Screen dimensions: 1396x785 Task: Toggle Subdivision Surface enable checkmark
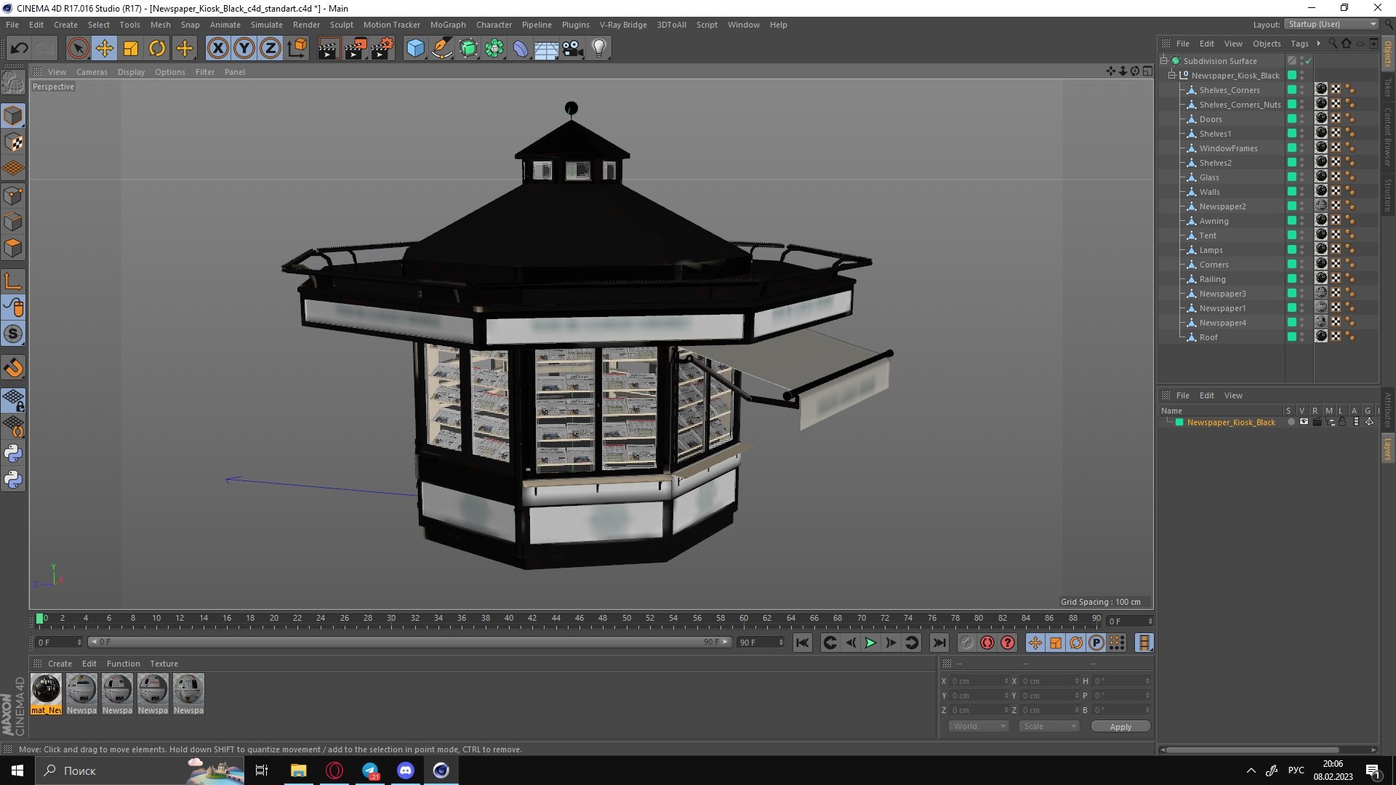pyautogui.click(x=1309, y=61)
